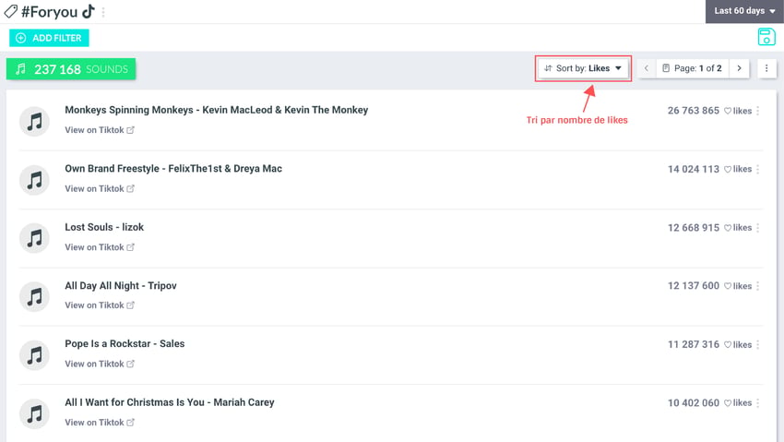
Task: Open the list options three-dot menu
Action: point(766,68)
